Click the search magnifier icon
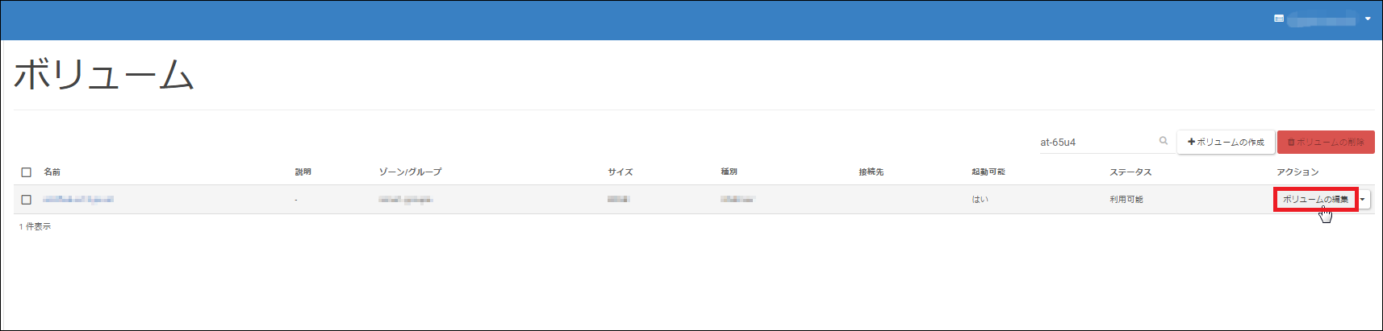Image resolution: width=1383 pixels, height=331 pixels. (1164, 141)
